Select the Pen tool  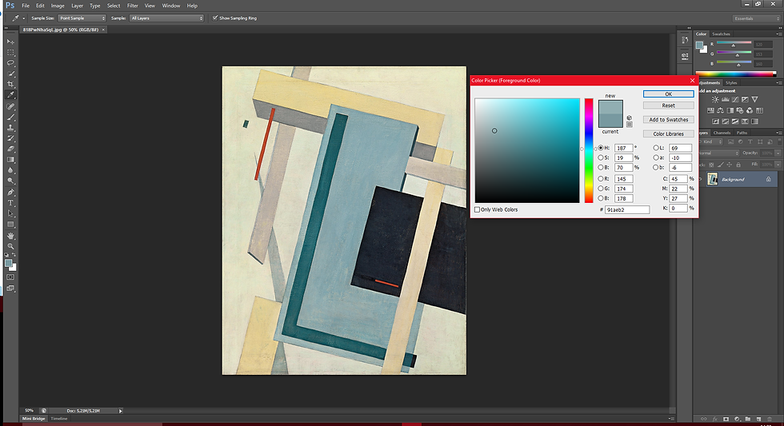click(x=10, y=193)
